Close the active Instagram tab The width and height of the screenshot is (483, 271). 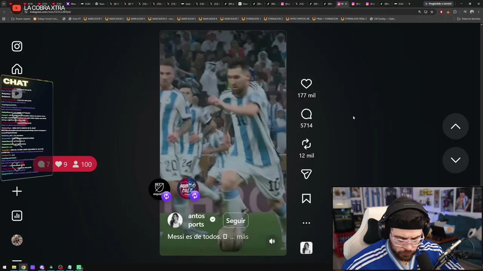point(346,4)
